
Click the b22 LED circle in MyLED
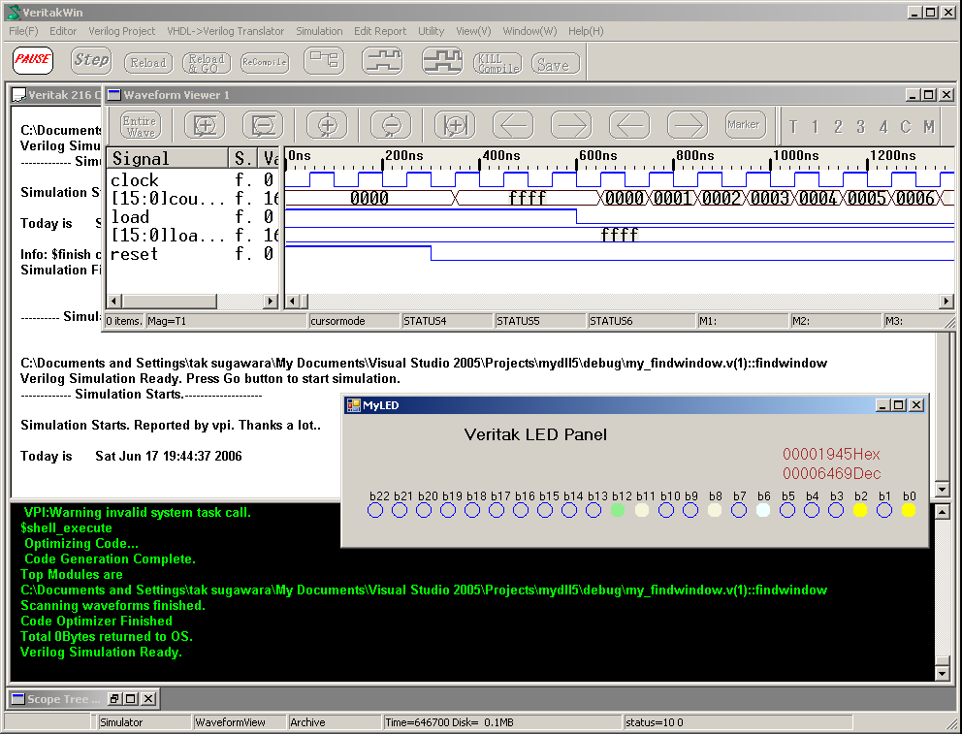coord(375,510)
